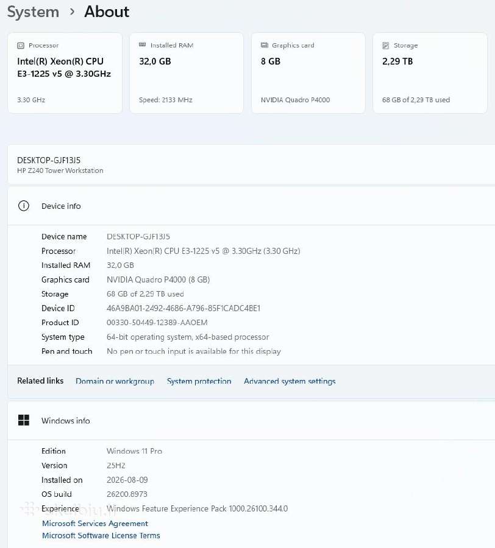Select NVIDIA Quadro P4000 (8 GB) value
Image resolution: width=495 pixels, height=548 pixels.
pyautogui.click(x=158, y=279)
